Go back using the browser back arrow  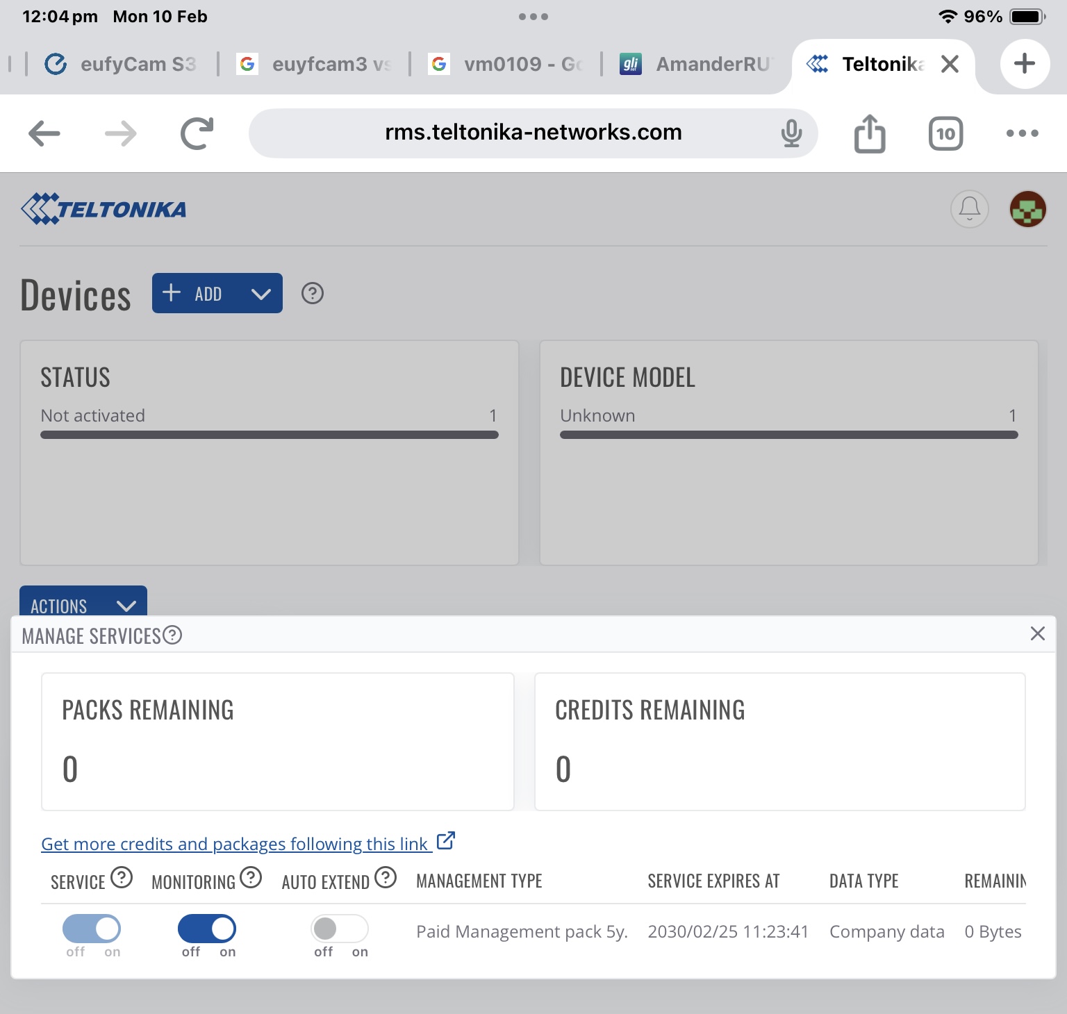coord(44,133)
